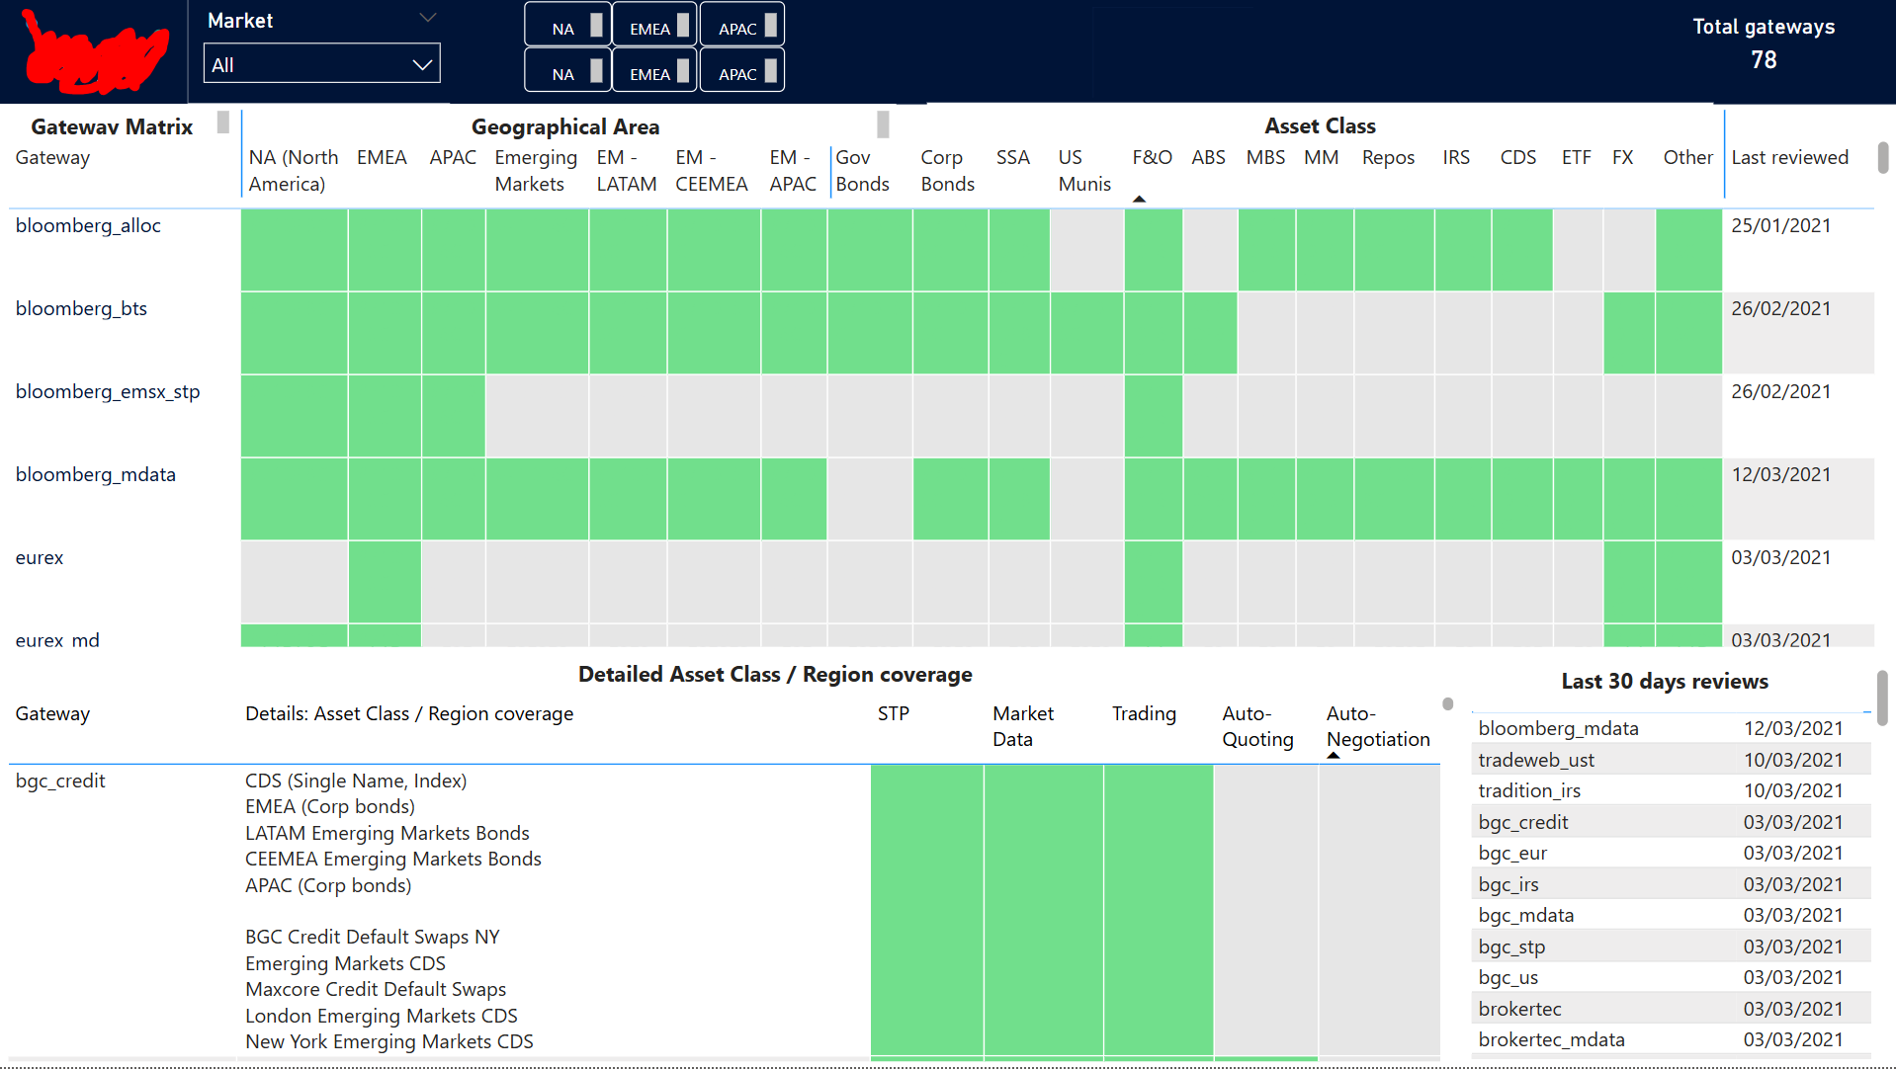Toggle the top-row NA region slicer
Viewport: 1896px width, 1070px height.
coord(567,26)
